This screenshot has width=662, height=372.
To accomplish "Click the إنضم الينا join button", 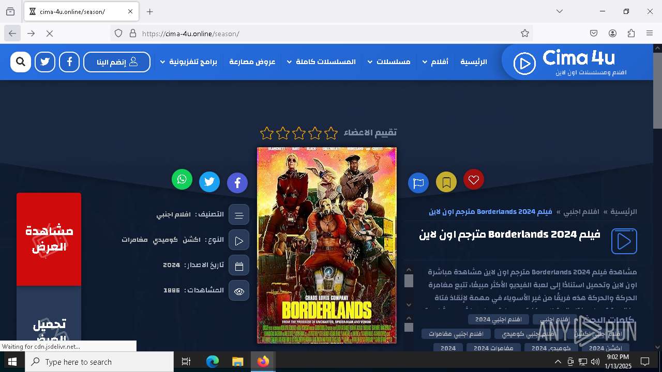I will (x=117, y=62).
